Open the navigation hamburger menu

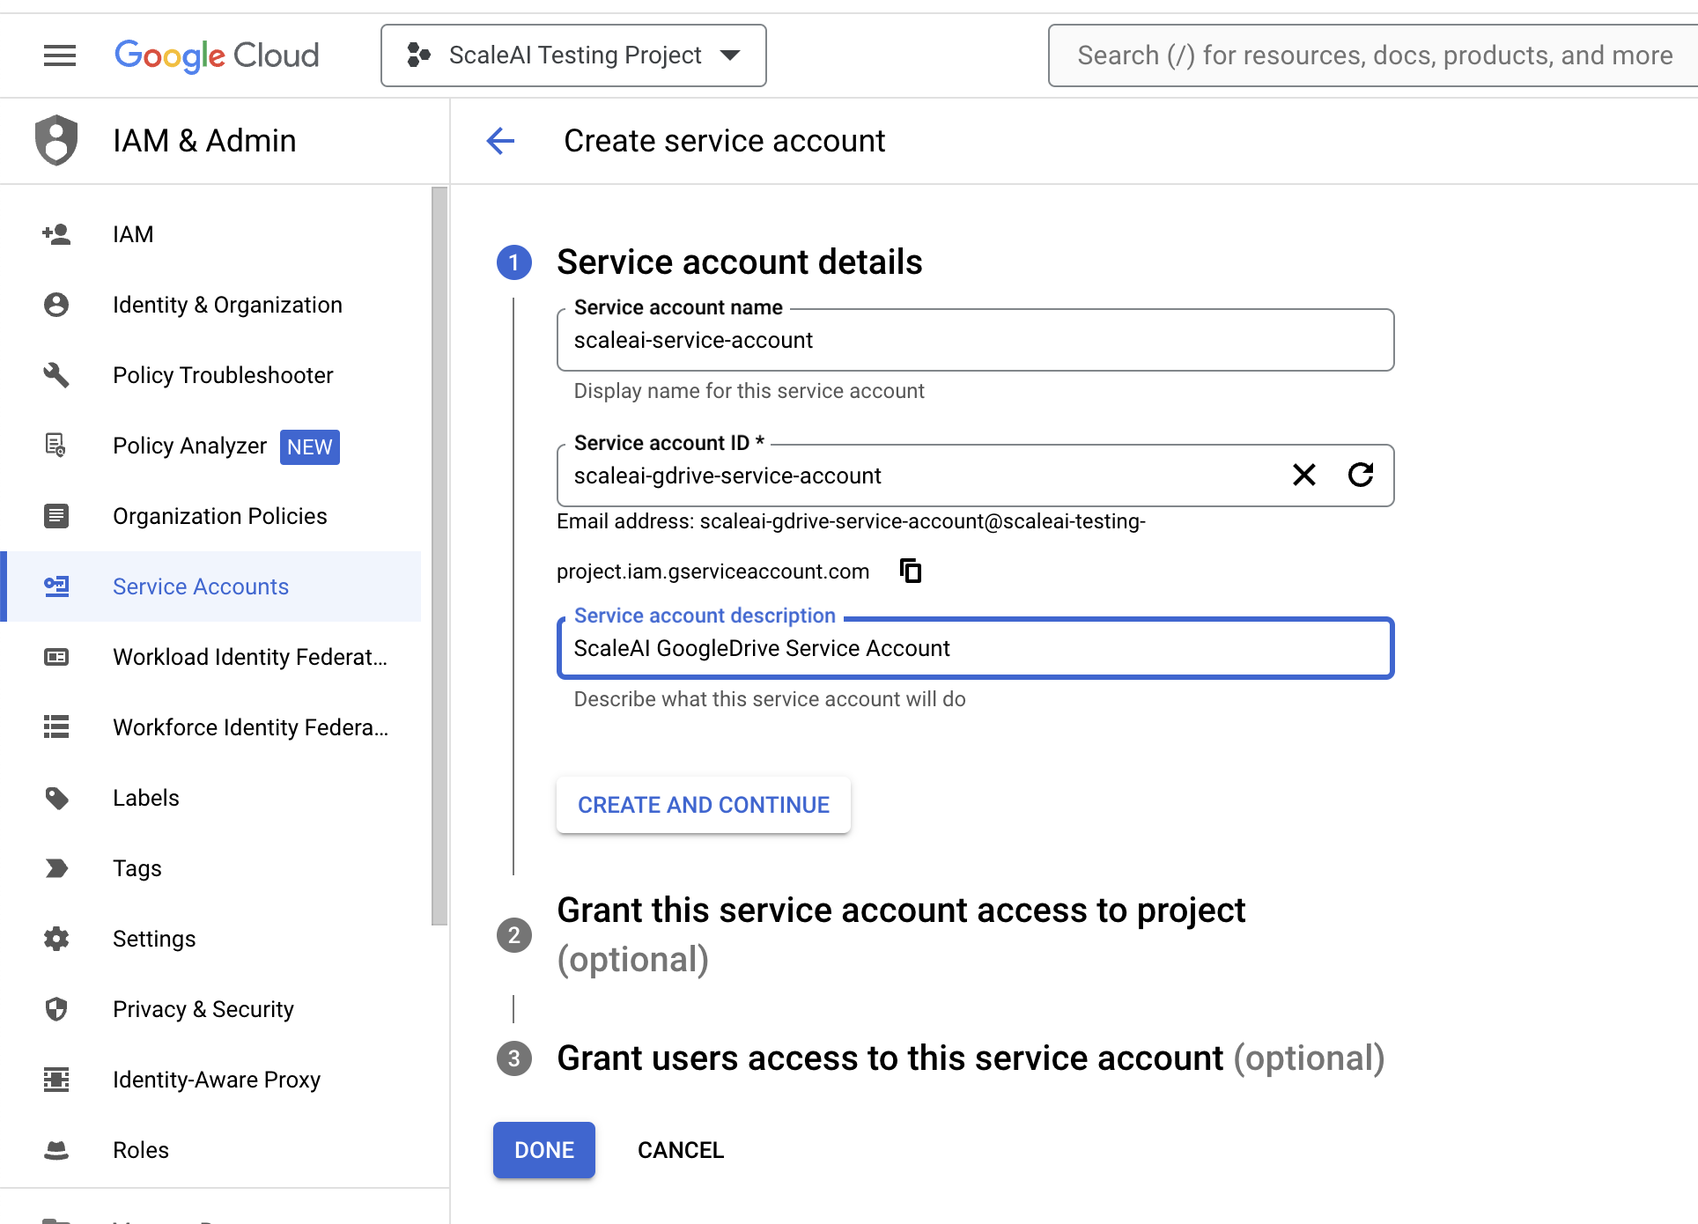(59, 55)
